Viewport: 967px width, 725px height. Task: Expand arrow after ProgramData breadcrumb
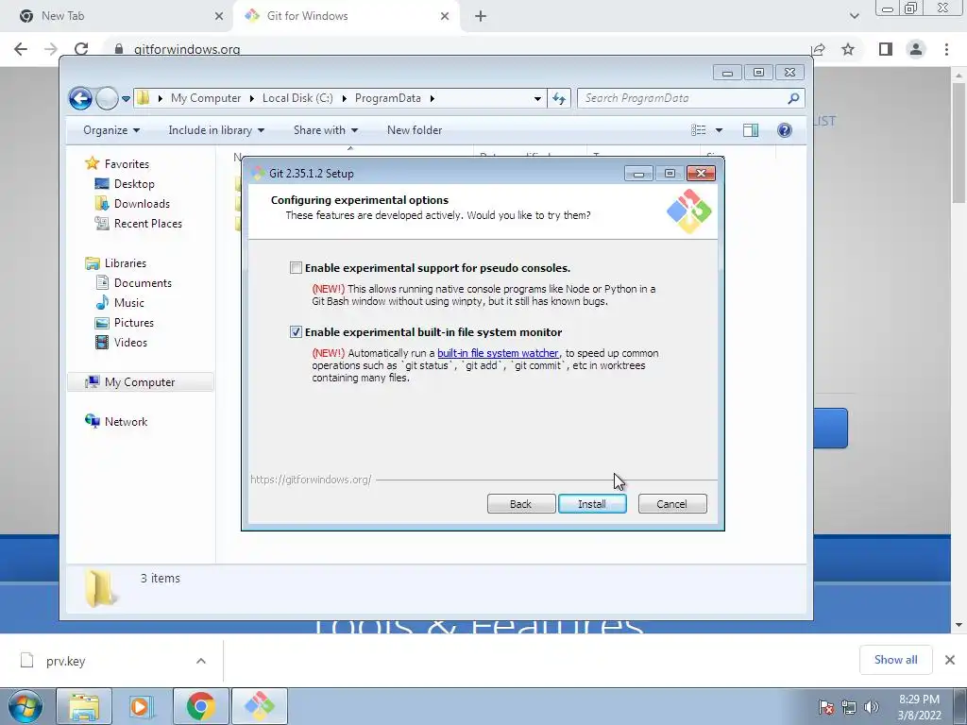pyautogui.click(x=433, y=98)
